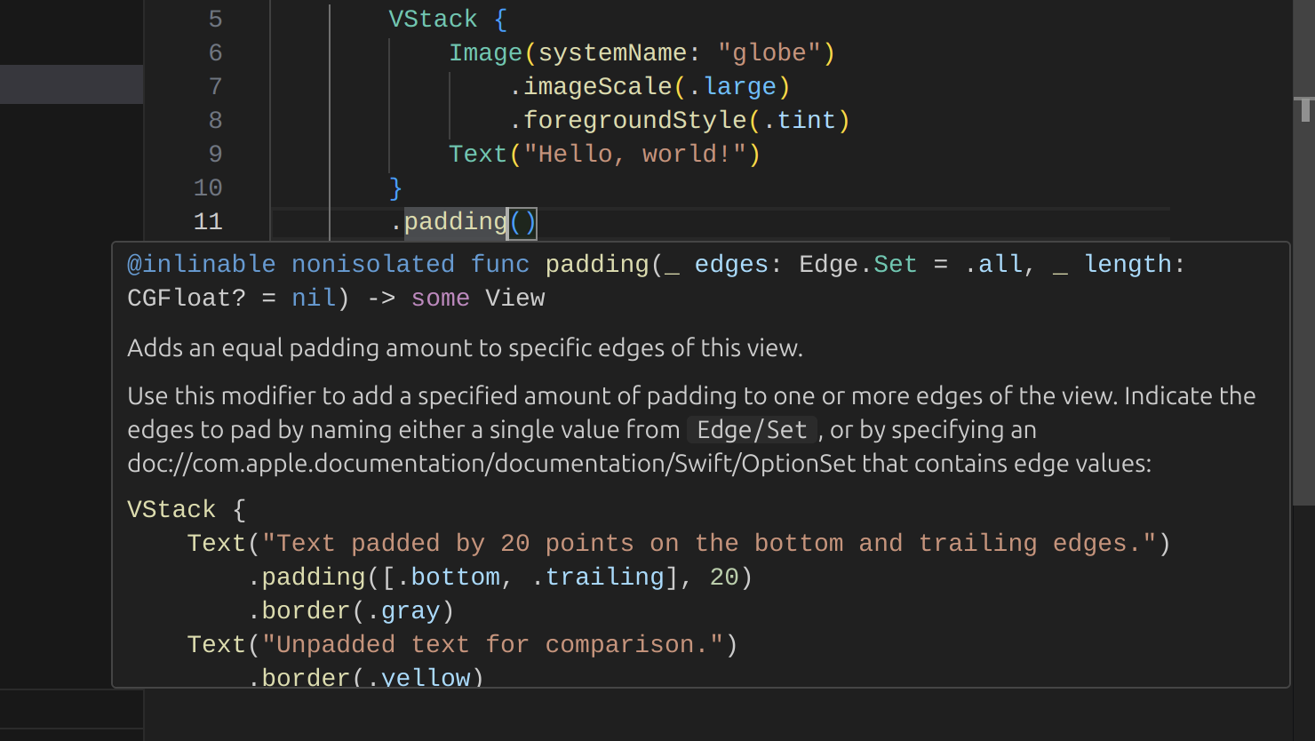Click the highlighted padding call on line 11
Viewport: 1315px width, 741px height.
[x=456, y=222]
